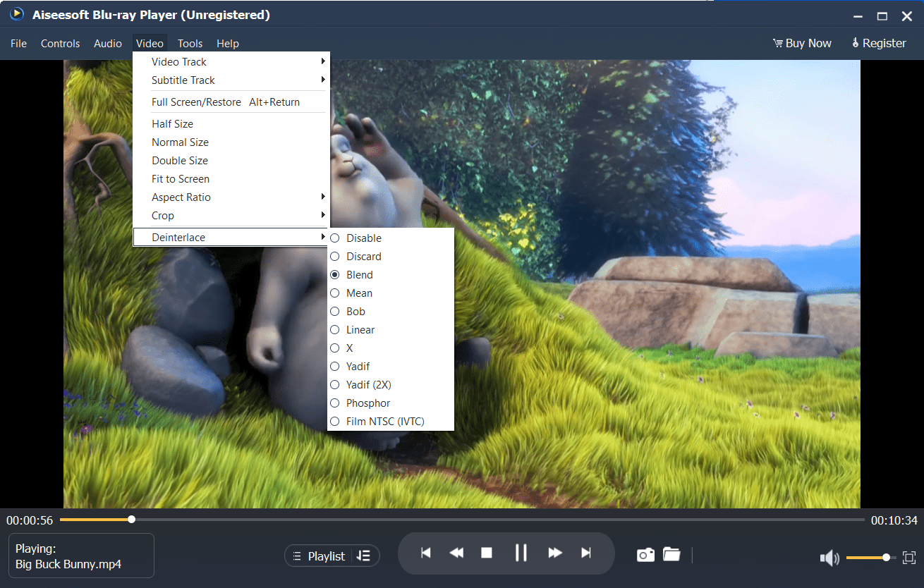Minimize the Blu-ray Player window

857,16
